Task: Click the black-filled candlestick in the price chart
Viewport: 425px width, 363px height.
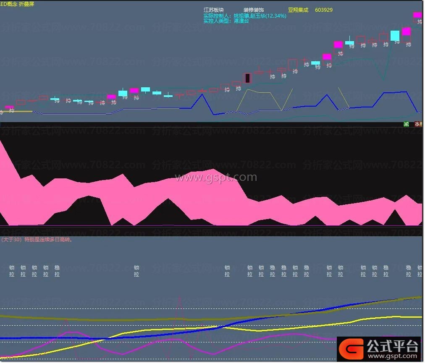Action: (248, 78)
